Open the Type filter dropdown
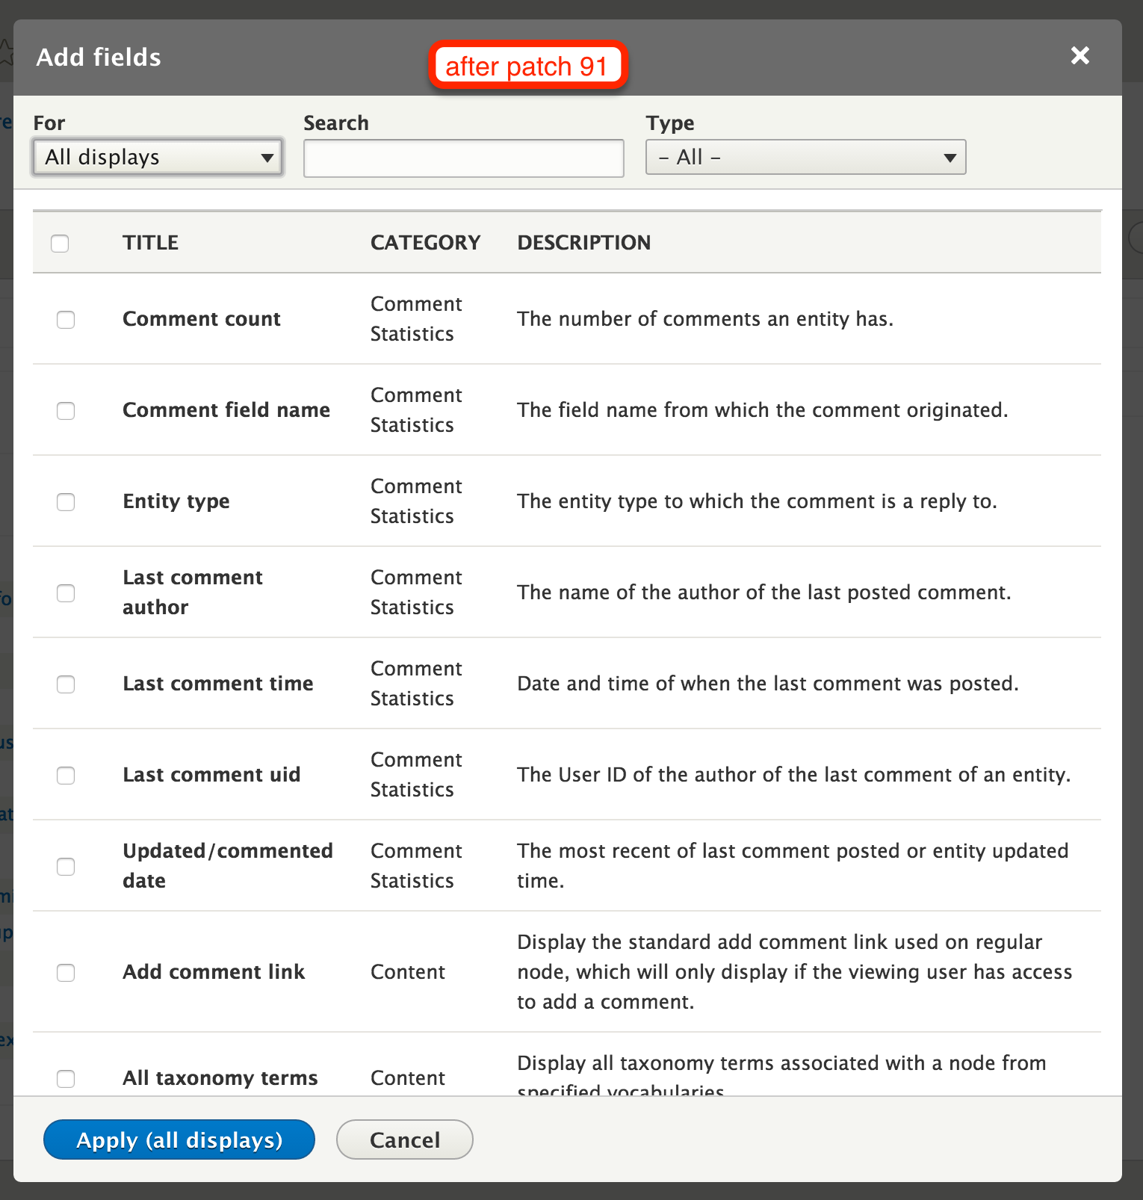This screenshot has height=1200, width=1143. point(805,157)
